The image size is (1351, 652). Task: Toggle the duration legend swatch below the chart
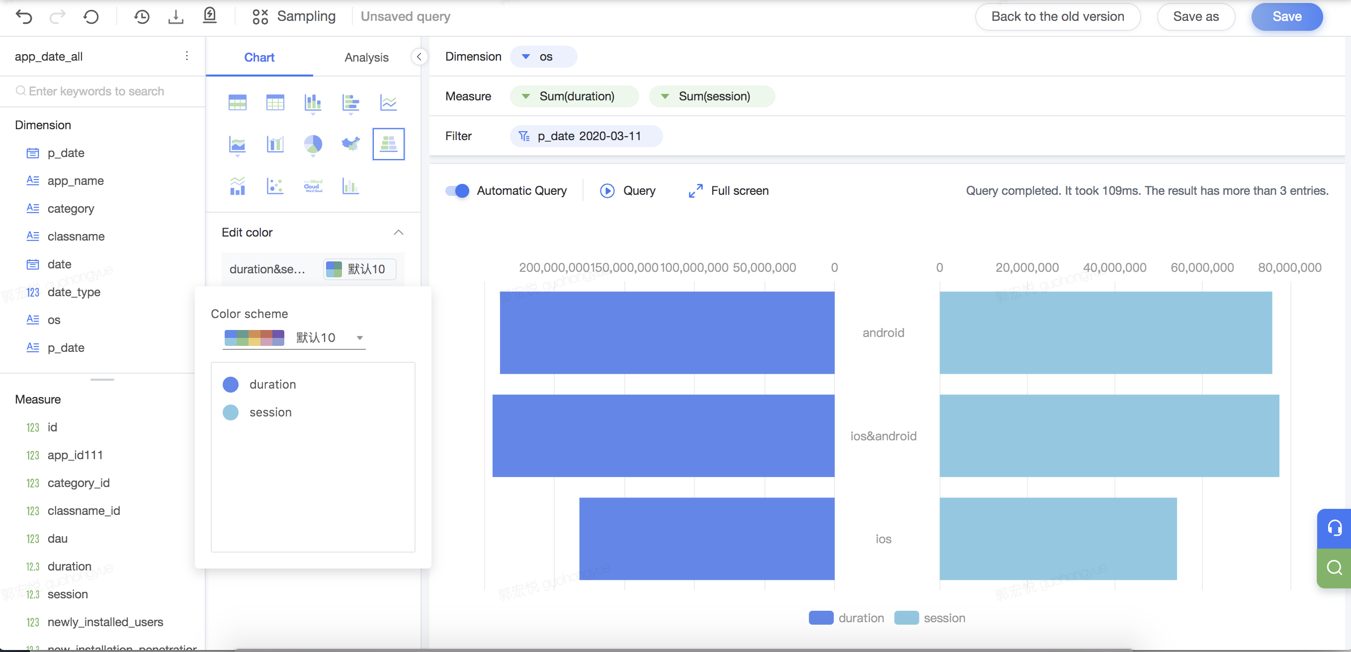point(821,618)
